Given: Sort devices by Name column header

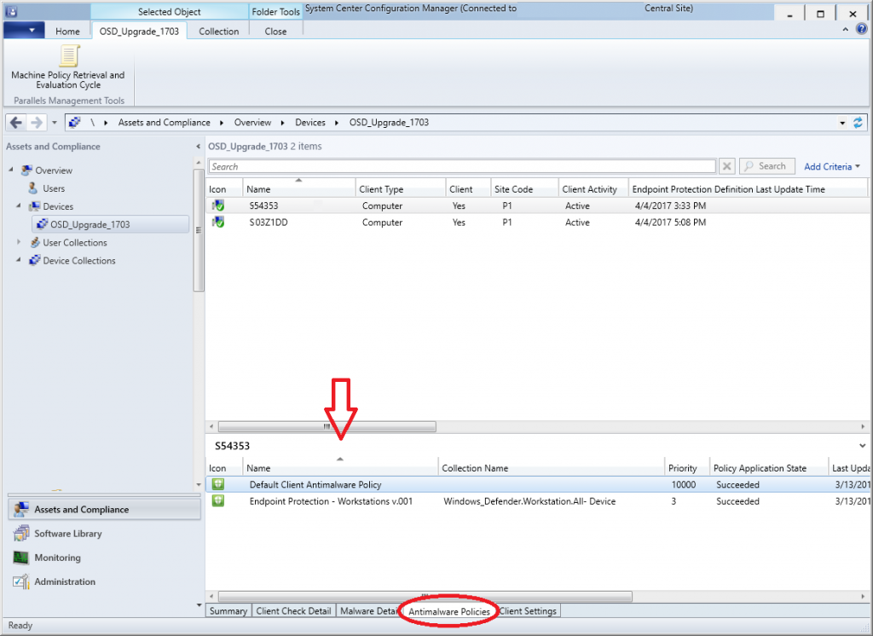Looking at the screenshot, I should pyautogui.click(x=299, y=188).
